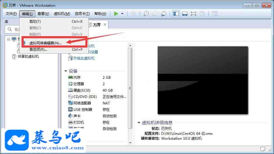
Task: Click the virtual machine screen preview thumbnail
Action: [x=203, y=80]
